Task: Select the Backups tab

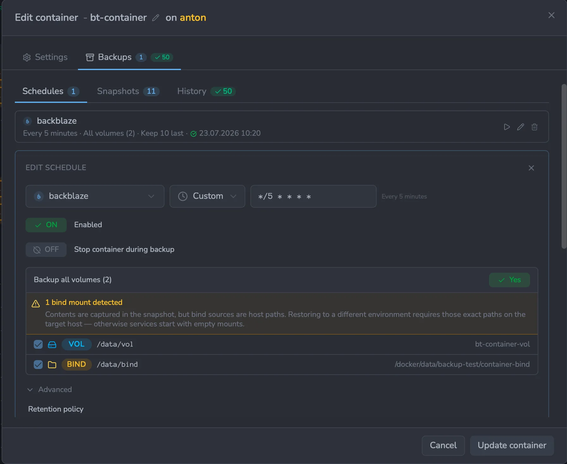Action: (129, 57)
